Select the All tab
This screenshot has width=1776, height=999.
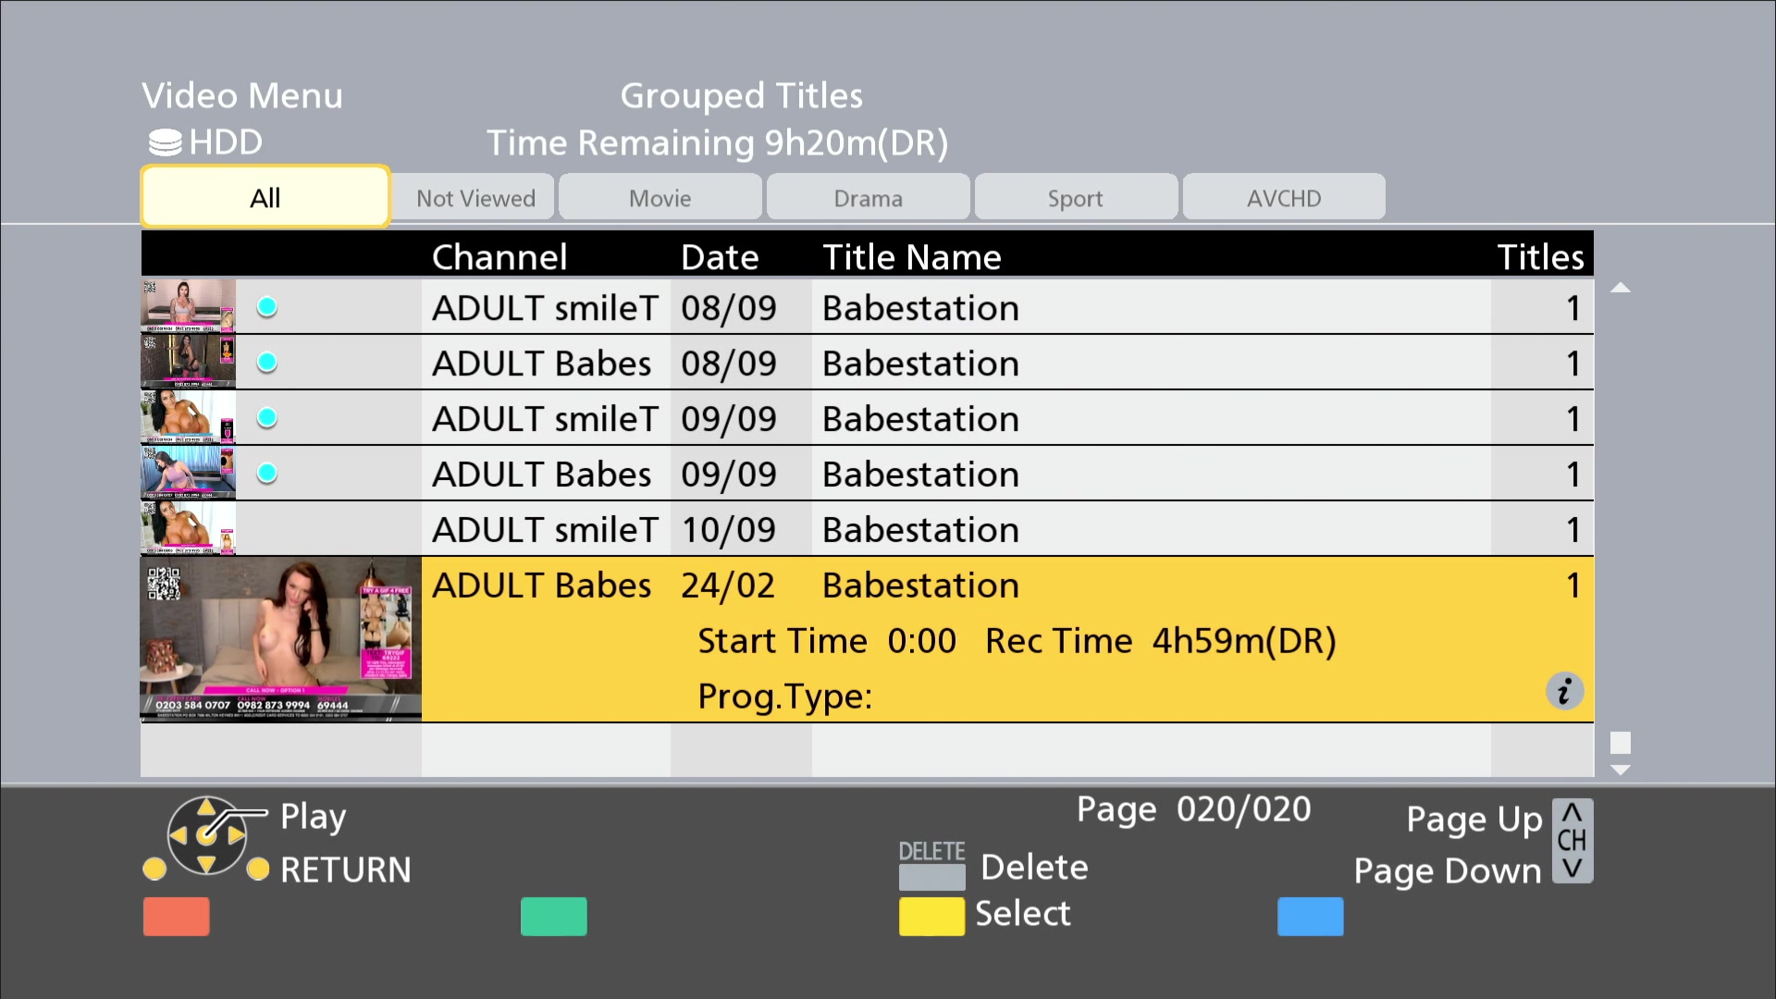point(265,197)
